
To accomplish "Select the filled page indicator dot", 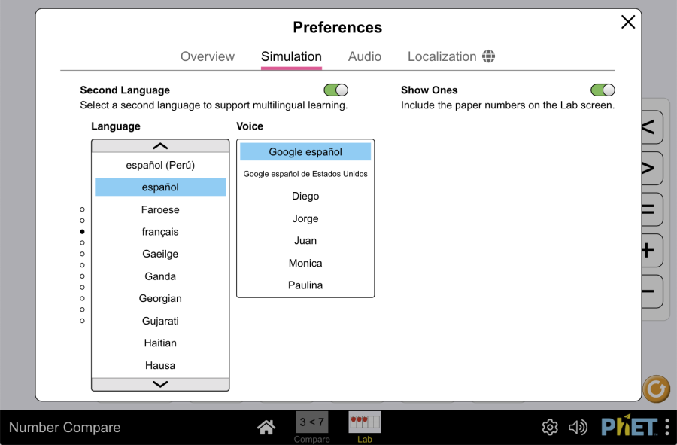I will [82, 232].
